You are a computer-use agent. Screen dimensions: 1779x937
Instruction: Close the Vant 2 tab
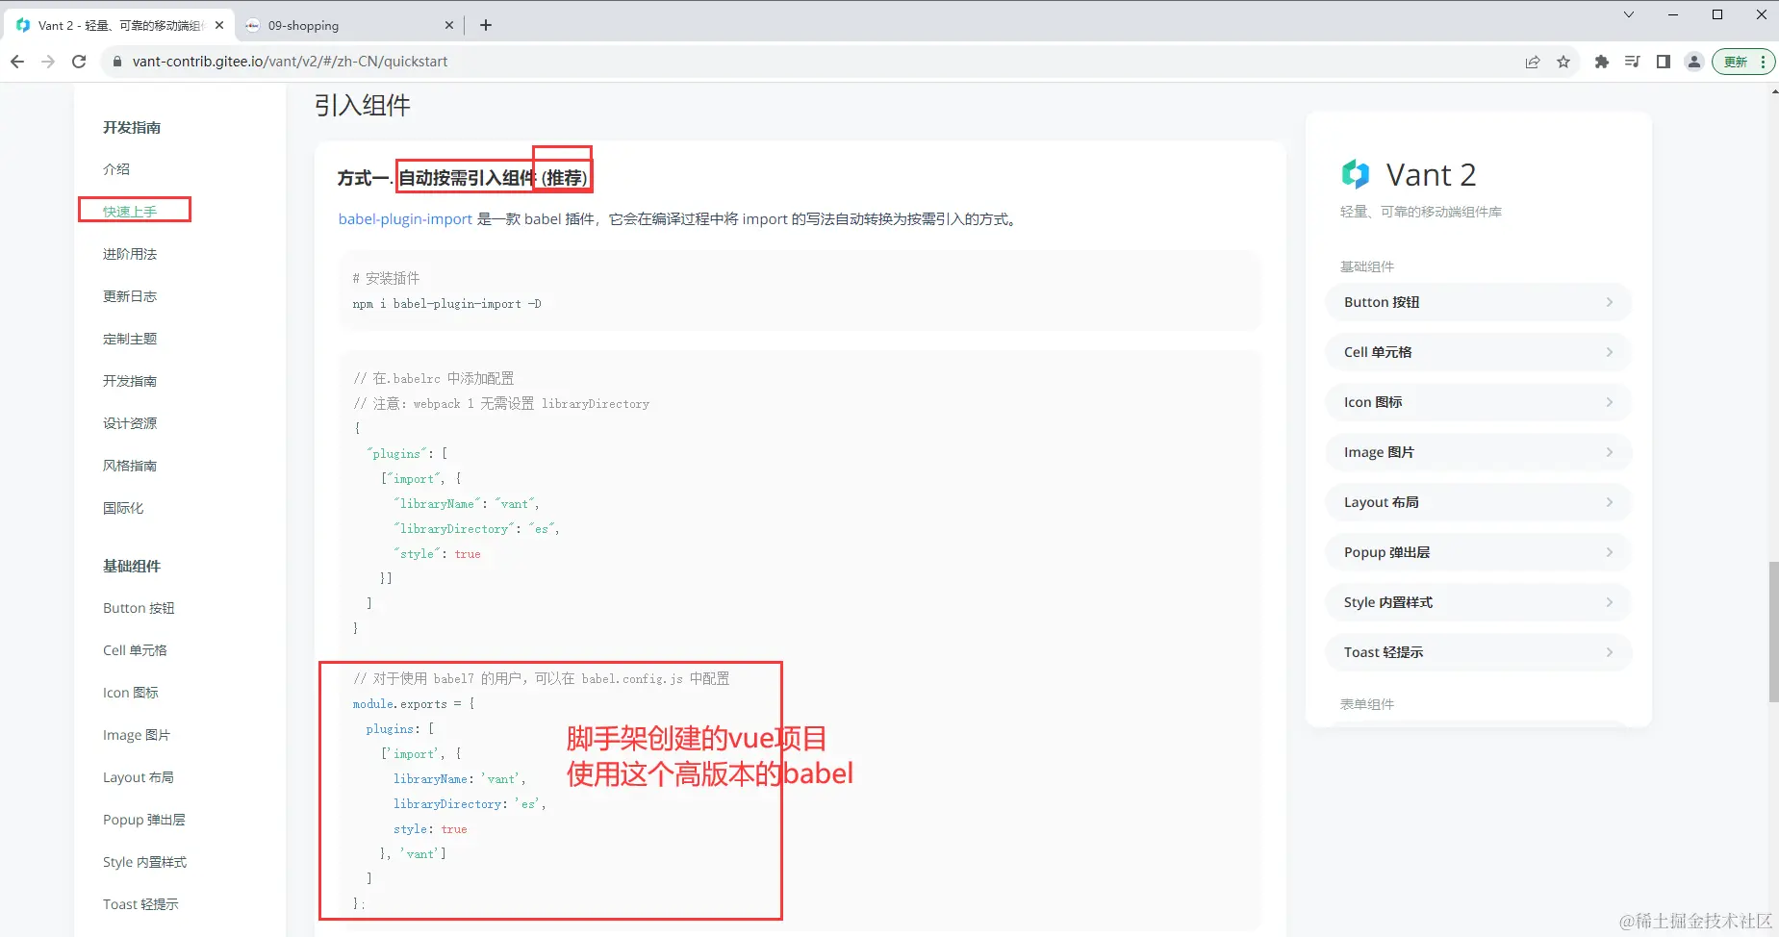click(219, 25)
